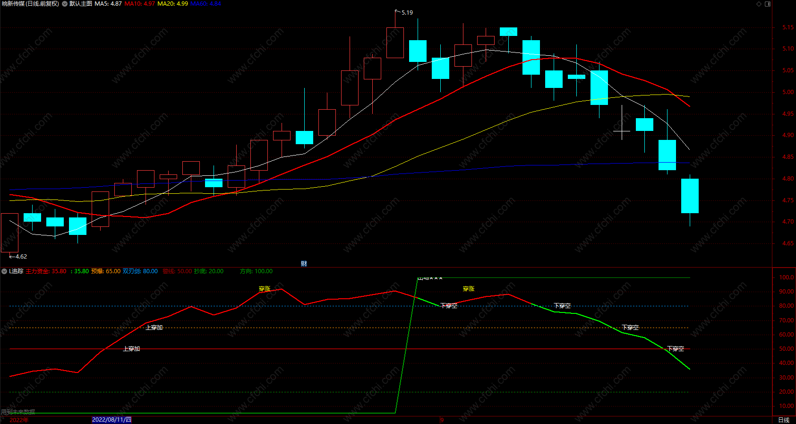796x424 pixels.
Task: Click the 双刃剑: 80.00 value
Action: pos(140,271)
